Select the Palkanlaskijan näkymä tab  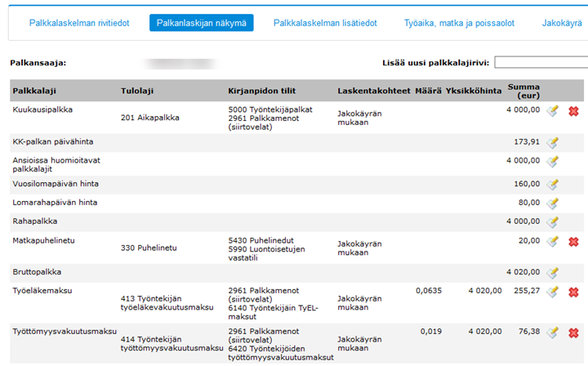click(202, 24)
